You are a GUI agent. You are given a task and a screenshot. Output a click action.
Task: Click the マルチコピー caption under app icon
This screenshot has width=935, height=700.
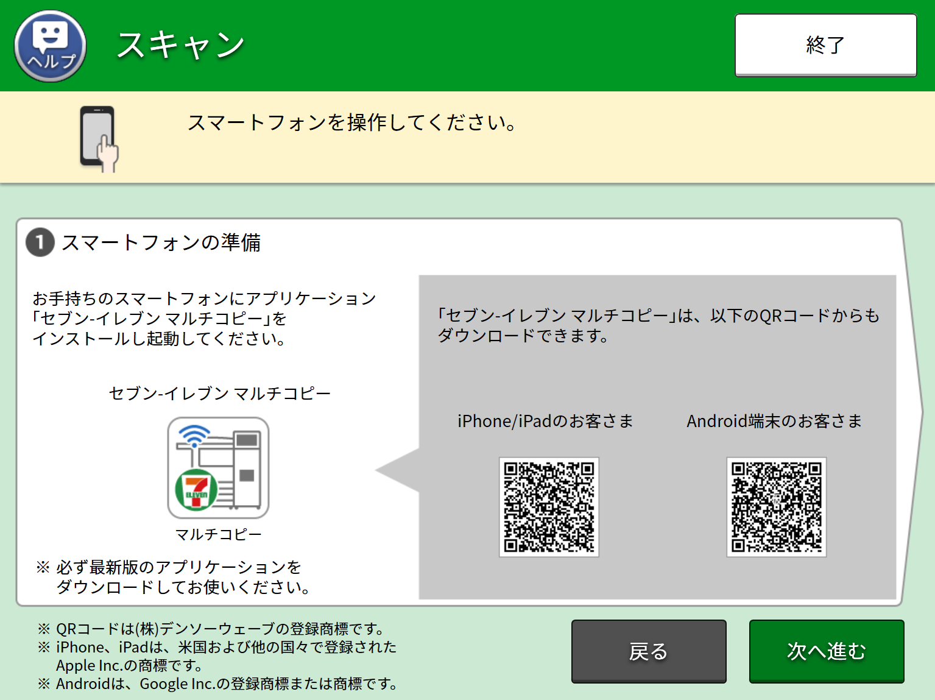click(x=218, y=534)
